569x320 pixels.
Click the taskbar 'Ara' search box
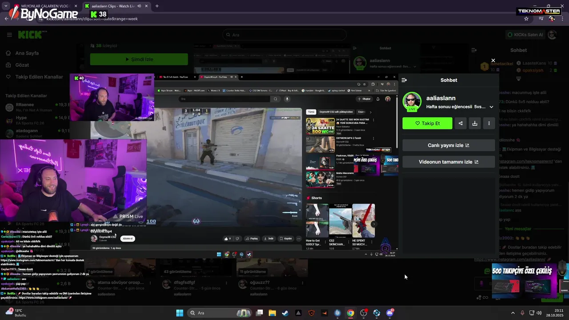pos(220,313)
